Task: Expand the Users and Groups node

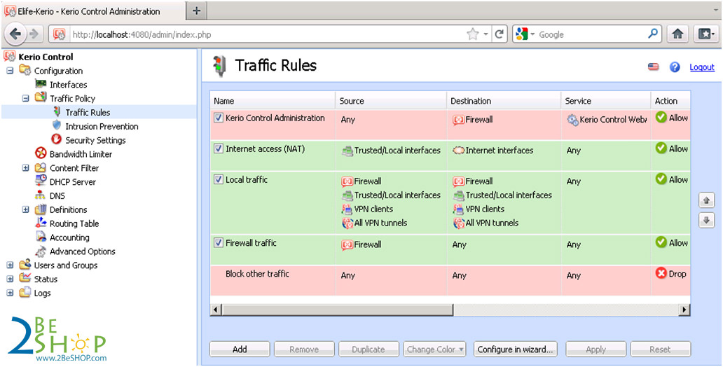Action: coord(10,265)
